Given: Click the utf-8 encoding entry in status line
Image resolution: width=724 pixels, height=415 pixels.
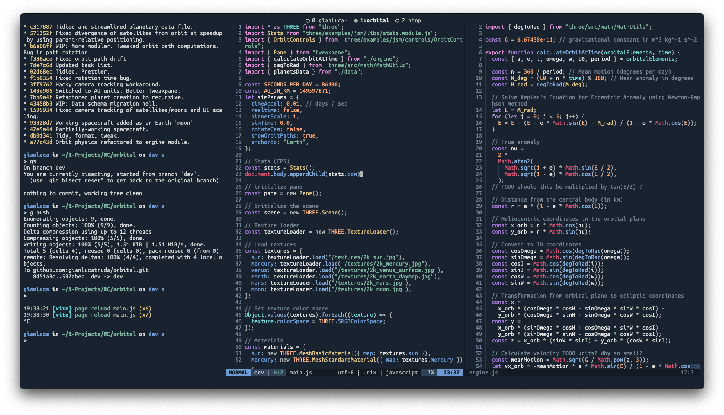Looking at the screenshot, I should tap(346, 372).
